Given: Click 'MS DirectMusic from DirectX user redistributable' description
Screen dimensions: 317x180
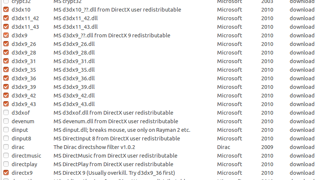Looking at the screenshot, I should coord(115,156).
